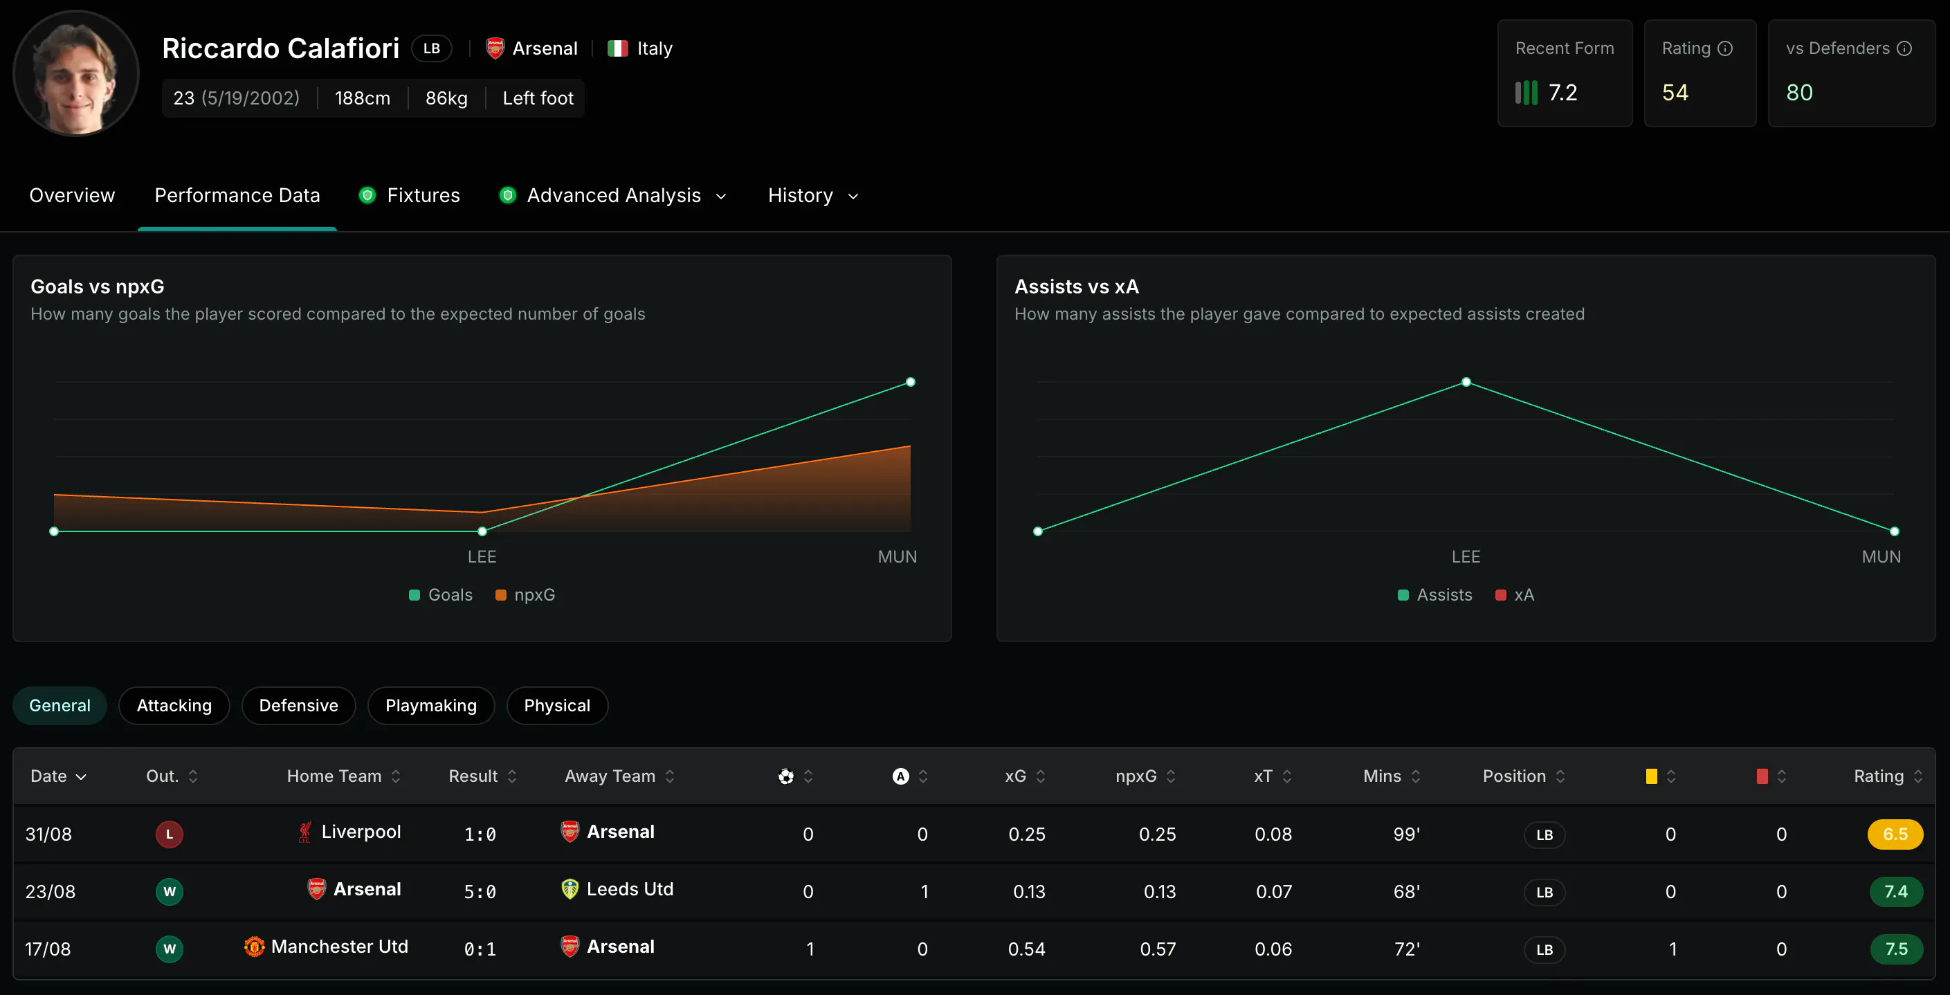Screen dimensions: 1950x995
Task: Sort table by npxG column
Action: [1146, 776]
